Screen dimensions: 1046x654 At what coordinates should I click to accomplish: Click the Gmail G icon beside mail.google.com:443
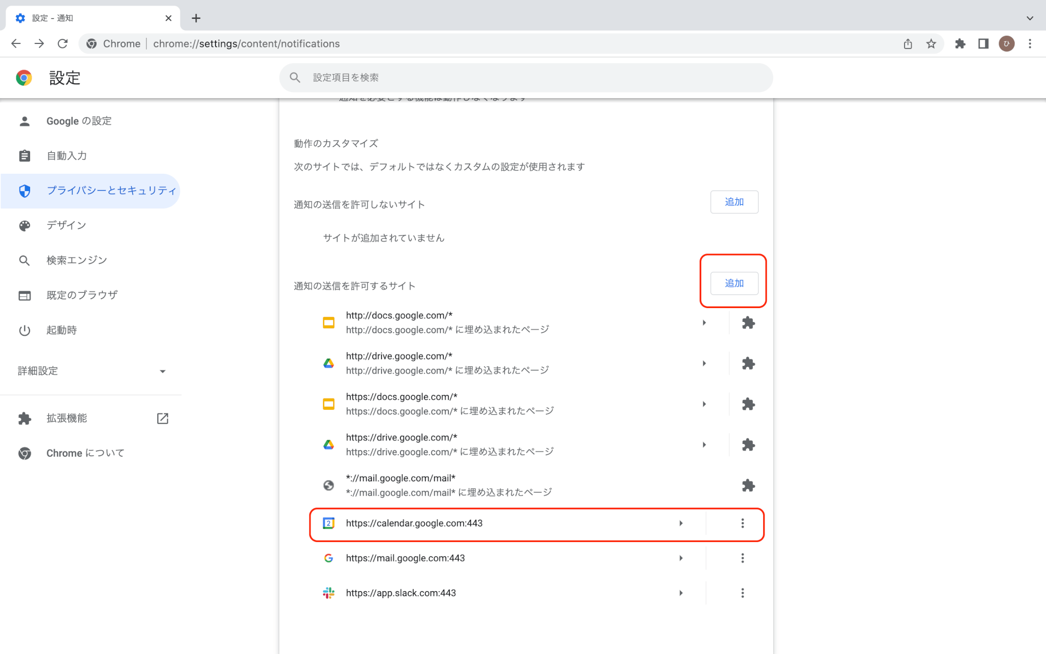[x=328, y=558]
